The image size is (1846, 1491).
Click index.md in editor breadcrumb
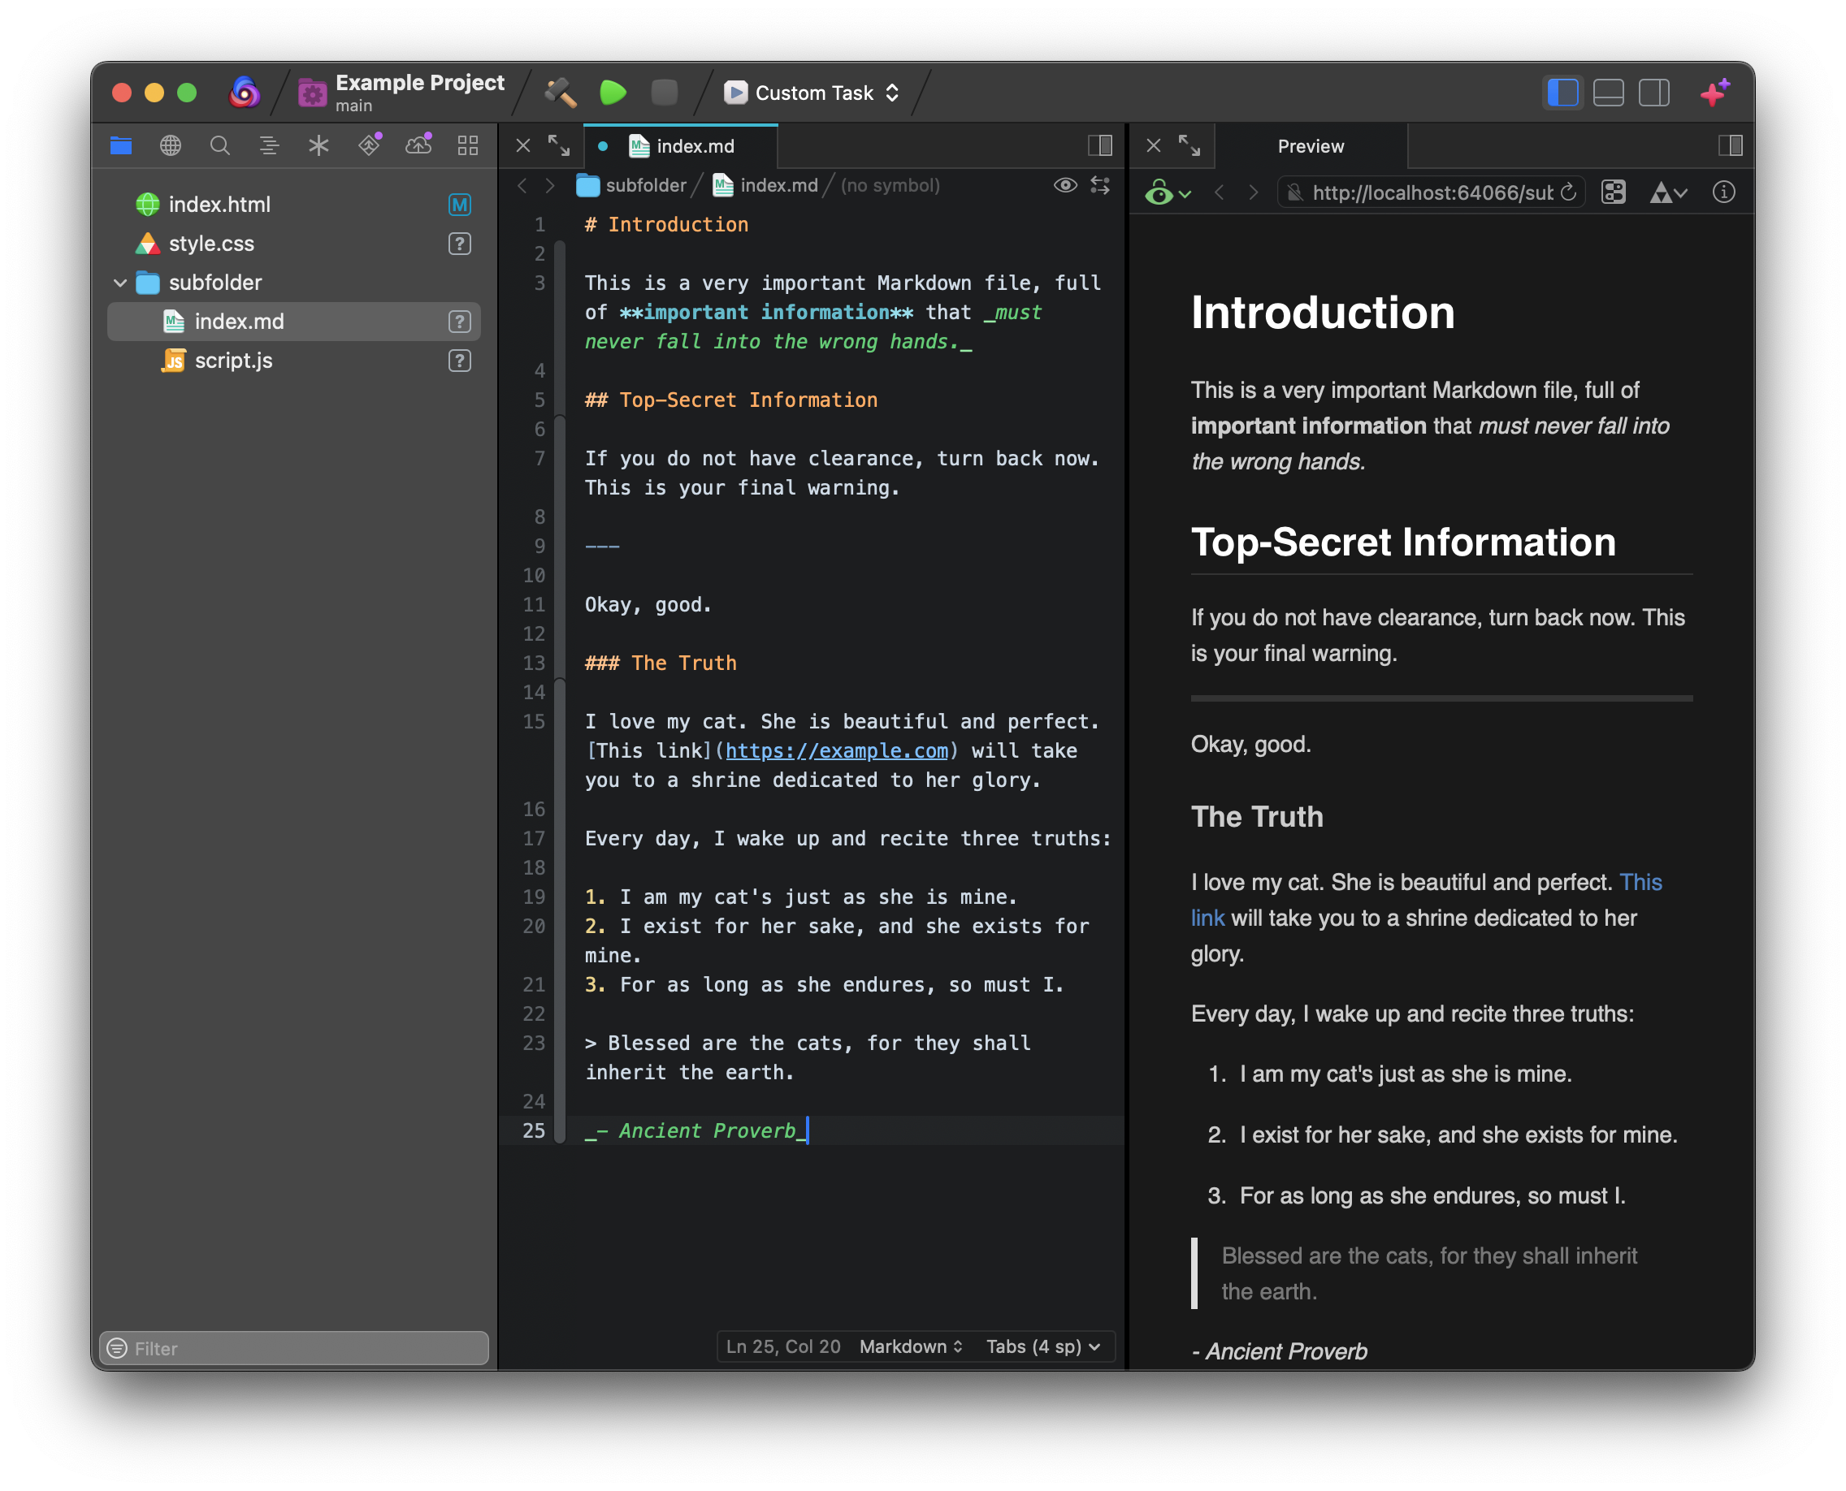click(765, 185)
